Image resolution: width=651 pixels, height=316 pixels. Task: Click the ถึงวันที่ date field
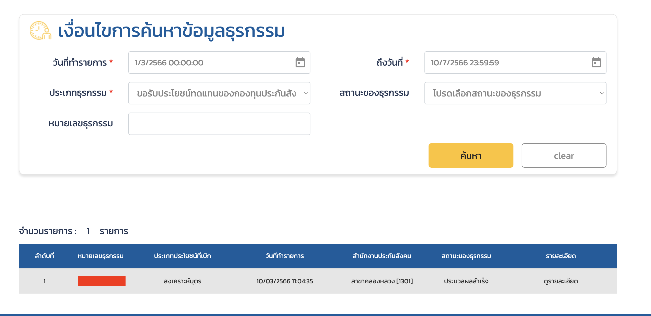pos(515,63)
